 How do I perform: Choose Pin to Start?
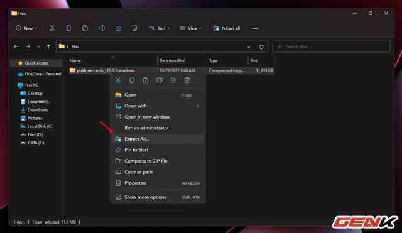coord(158,150)
